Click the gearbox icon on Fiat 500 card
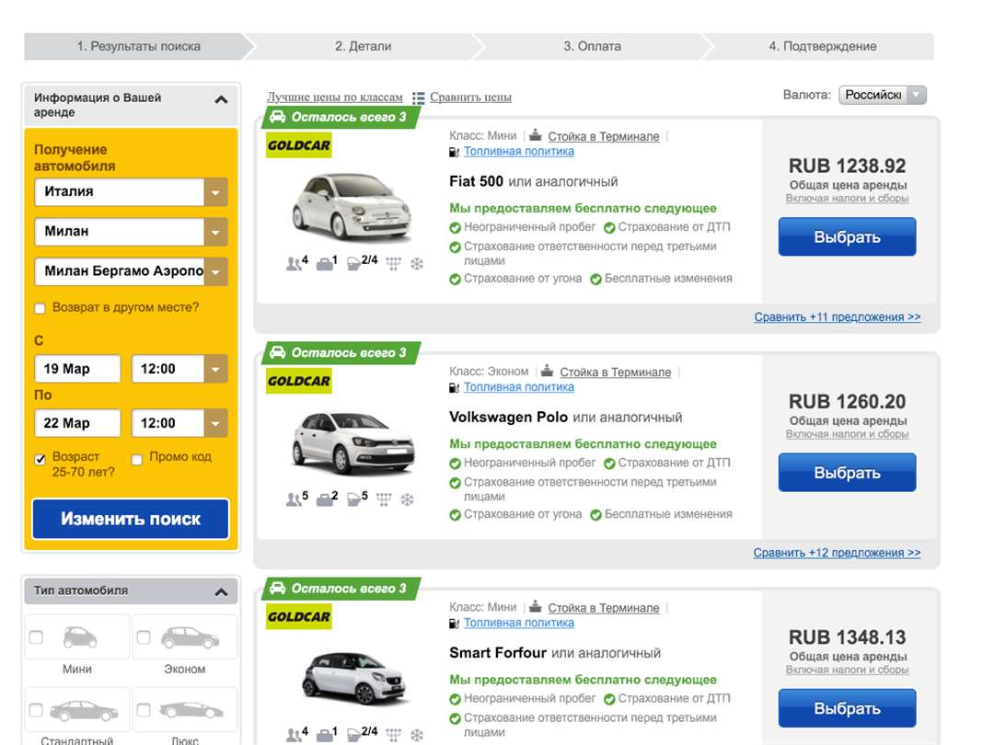This screenshot has width=994, height=745. 394,264
